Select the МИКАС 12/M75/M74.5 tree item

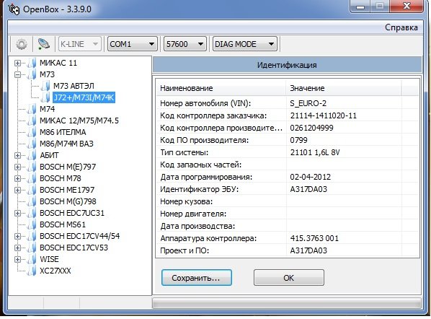click(x=79, y=121)
